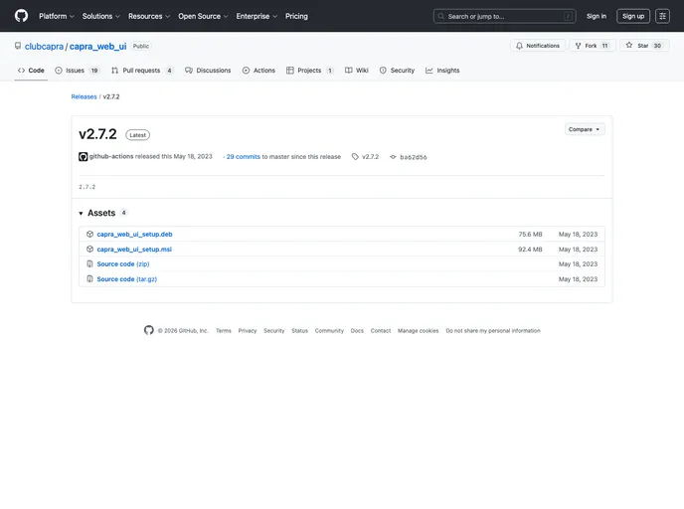Image resolution: width=684 pixels, height=509 pixels.
Task: Open the Wiki tab
Action: pos(356,71)
